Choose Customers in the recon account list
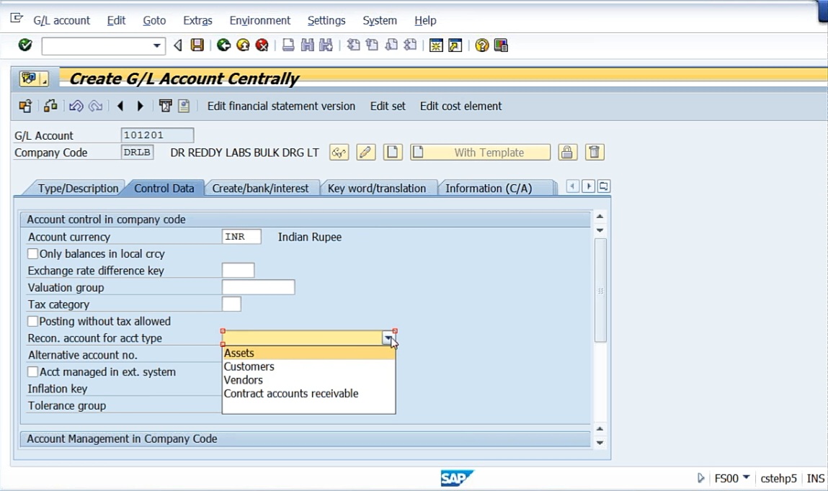The width and height of the screenshot is (828, 491). pos(308,366)
